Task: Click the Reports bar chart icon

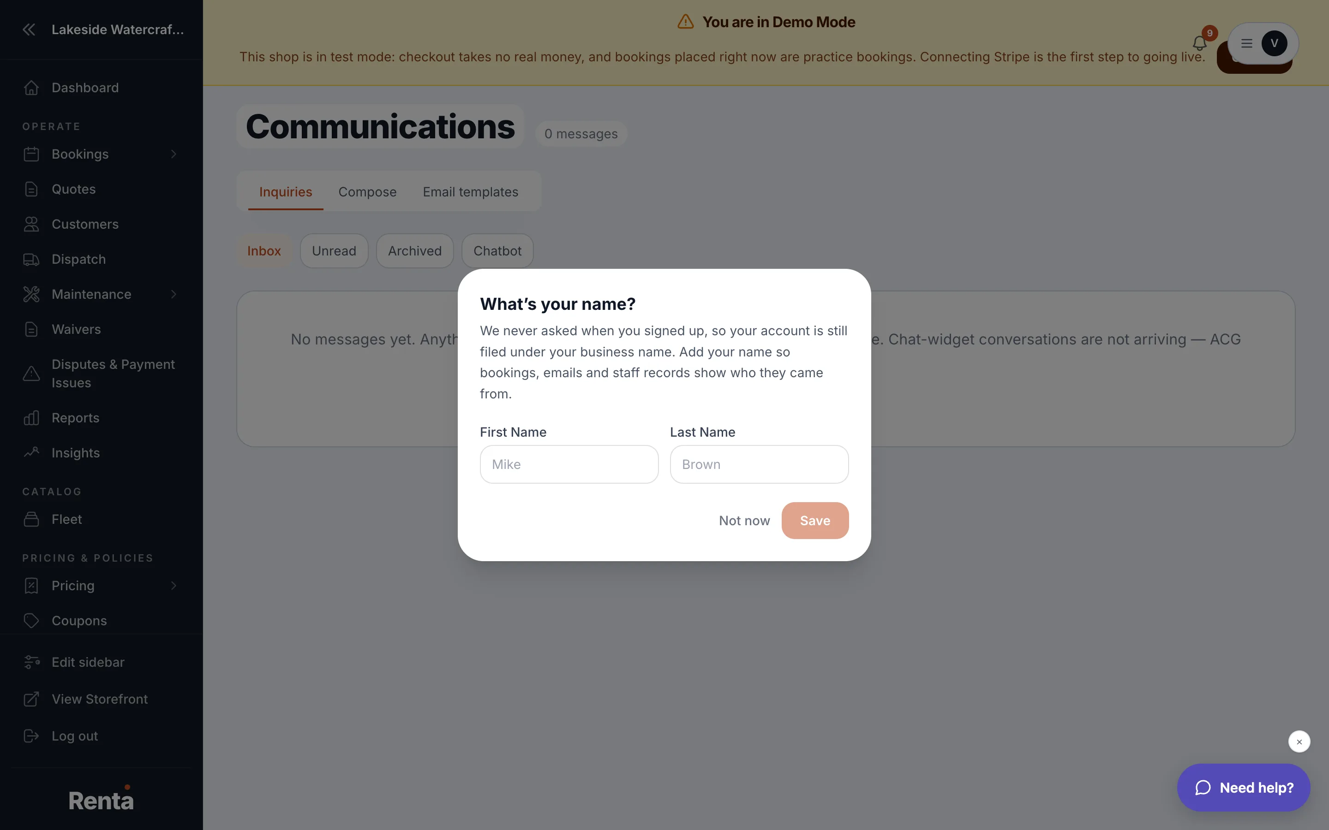Action: coord(31,418)
